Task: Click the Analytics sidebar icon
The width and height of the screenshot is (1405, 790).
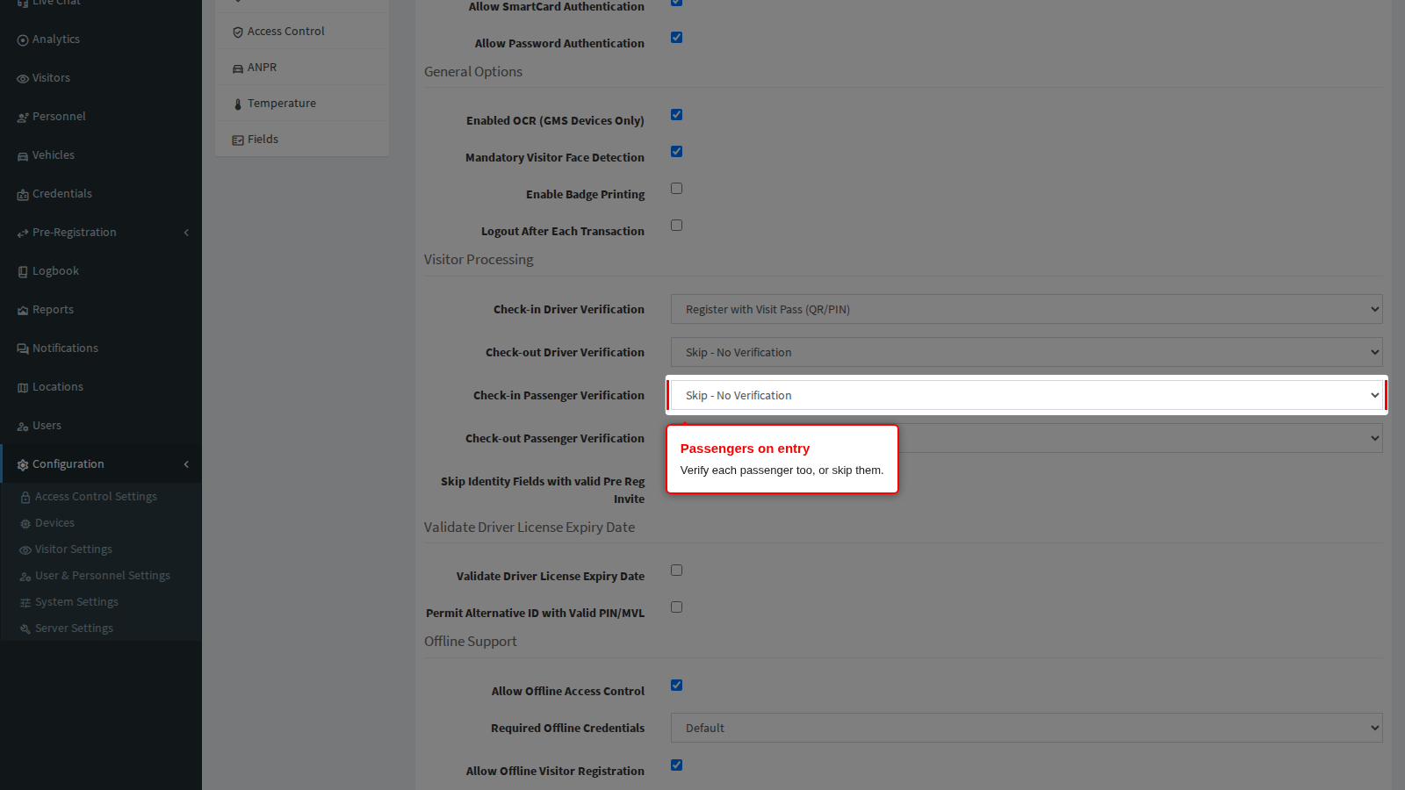Action: coord(23,40)
